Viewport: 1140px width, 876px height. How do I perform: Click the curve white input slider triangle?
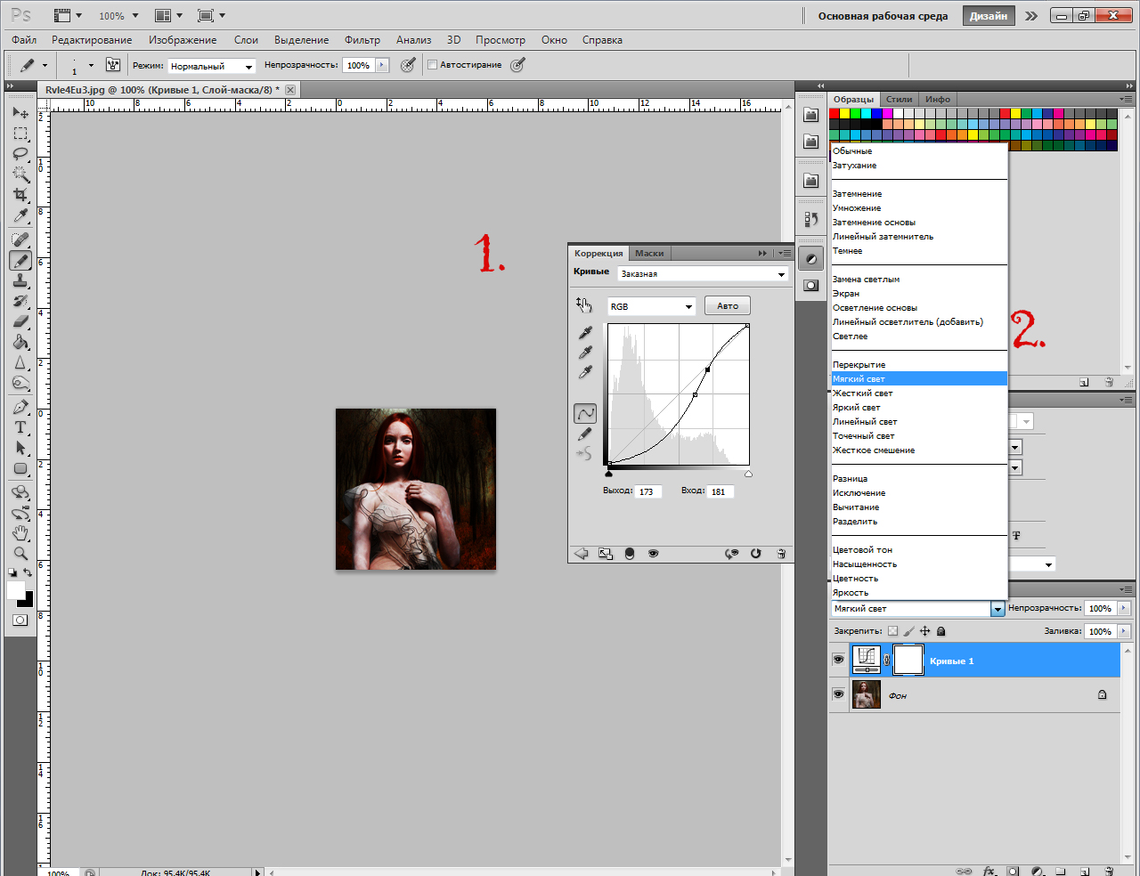click(x=748, y=474)
